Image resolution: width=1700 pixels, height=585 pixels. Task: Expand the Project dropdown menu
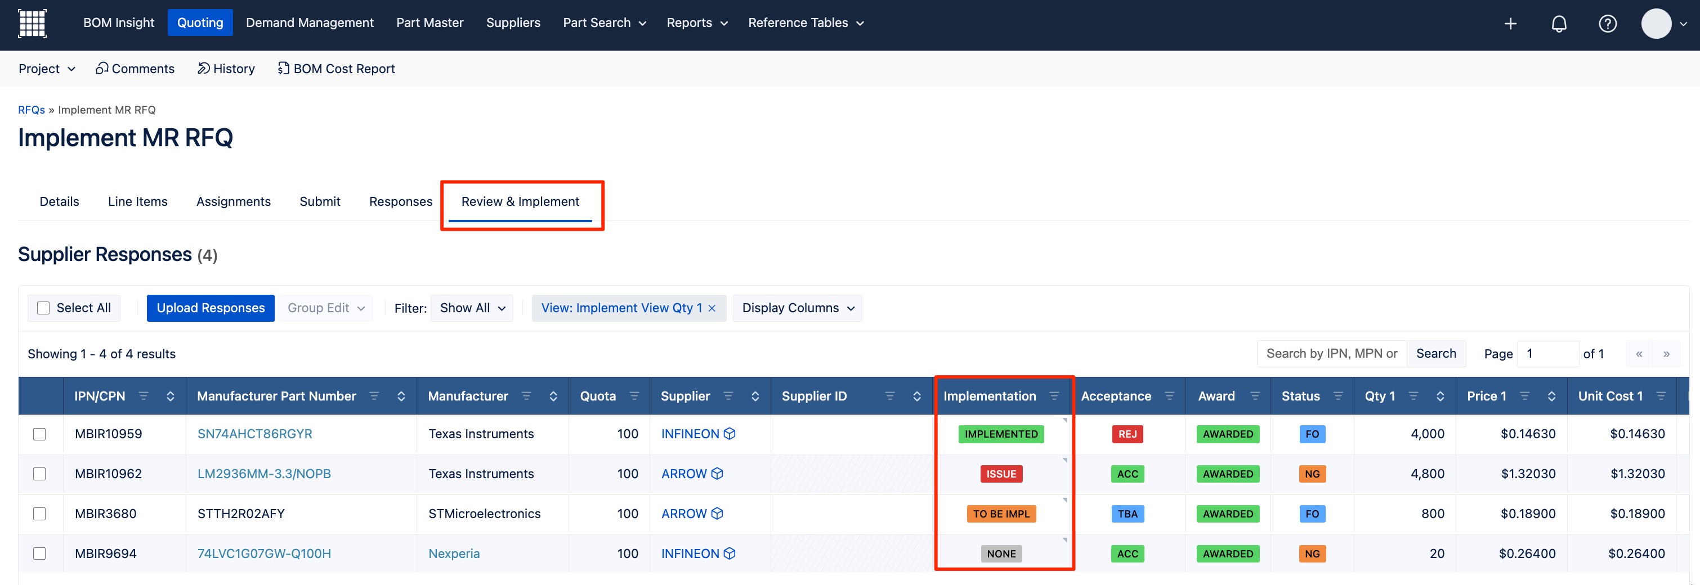(47, 69)
